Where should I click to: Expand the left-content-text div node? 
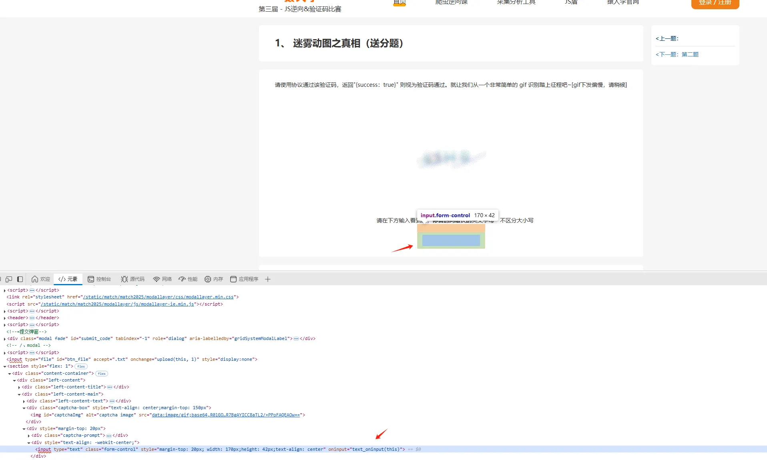pyautogui.click(x=24, y=401)
